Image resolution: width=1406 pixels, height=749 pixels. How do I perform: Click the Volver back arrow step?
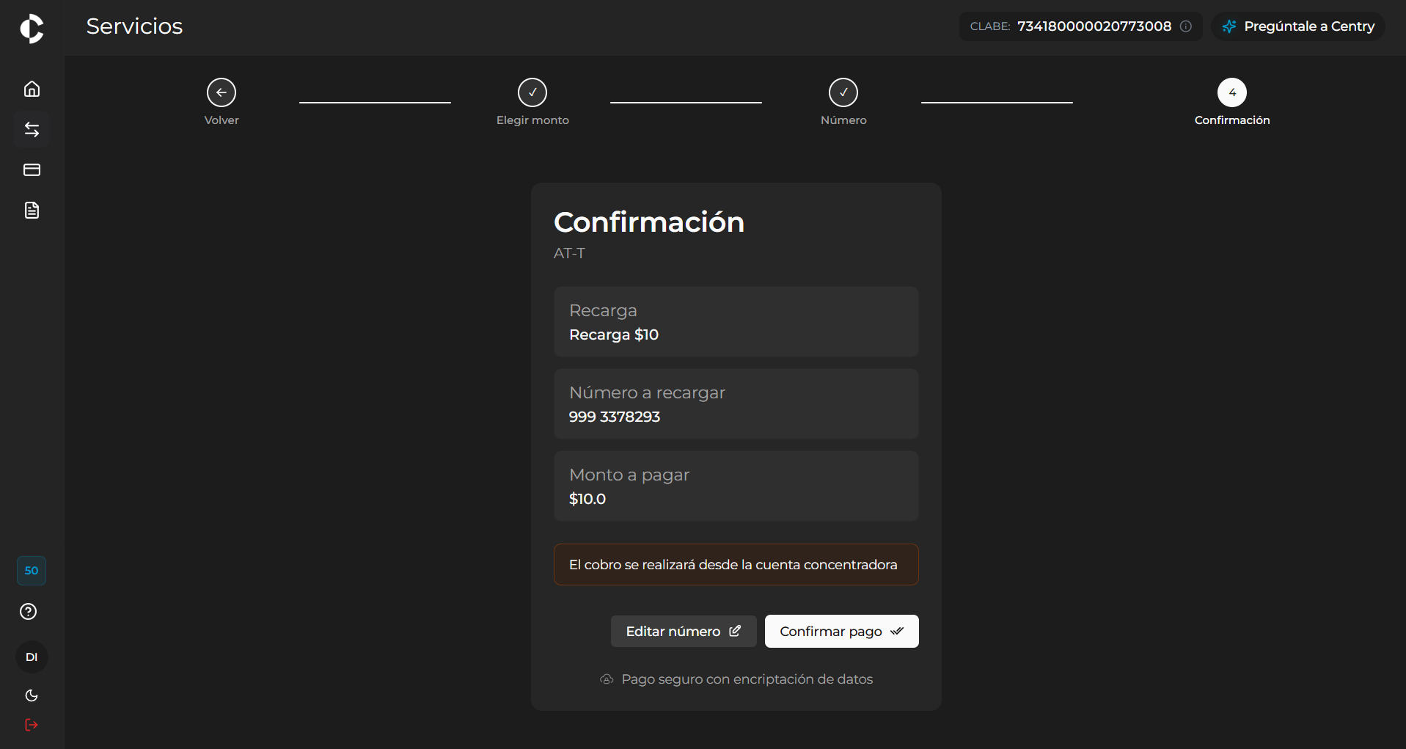point(221,92)
